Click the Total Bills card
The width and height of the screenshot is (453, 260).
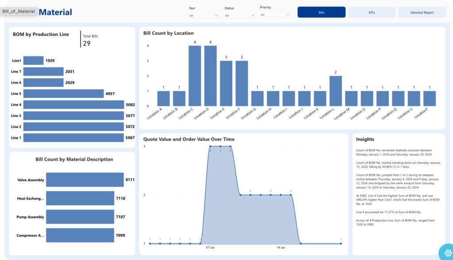coord(90,40)
